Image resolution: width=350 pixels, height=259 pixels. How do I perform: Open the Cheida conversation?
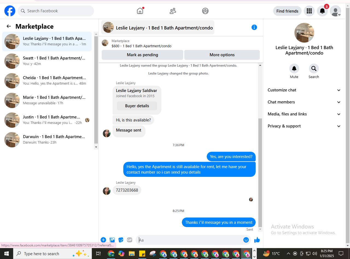(47, 81)
